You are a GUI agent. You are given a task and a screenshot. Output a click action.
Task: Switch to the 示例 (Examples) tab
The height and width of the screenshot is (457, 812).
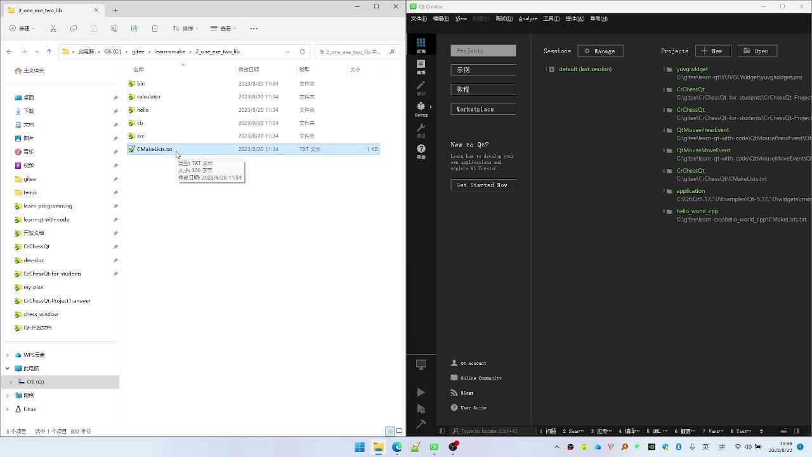[x=483, y=70]
